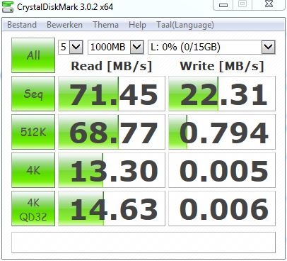
Task: Open the Bewerken menu
Action: [64, 25]
